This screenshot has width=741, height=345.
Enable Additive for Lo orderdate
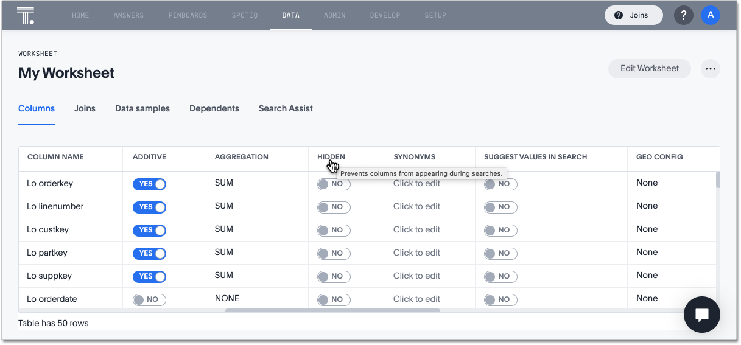tap(149, 299)
